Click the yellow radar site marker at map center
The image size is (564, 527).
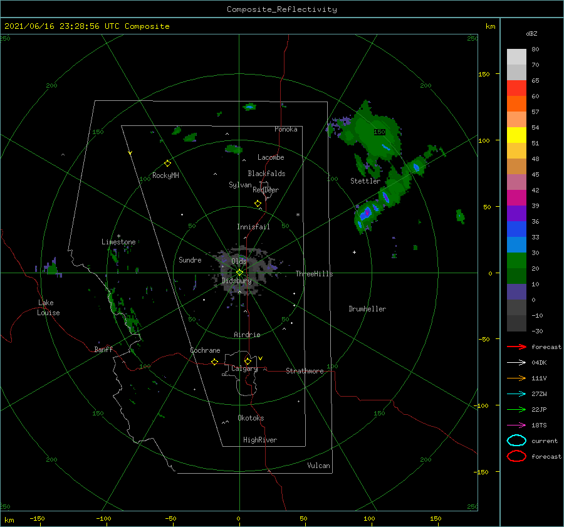pyautogui.click(x=239, y=273)
